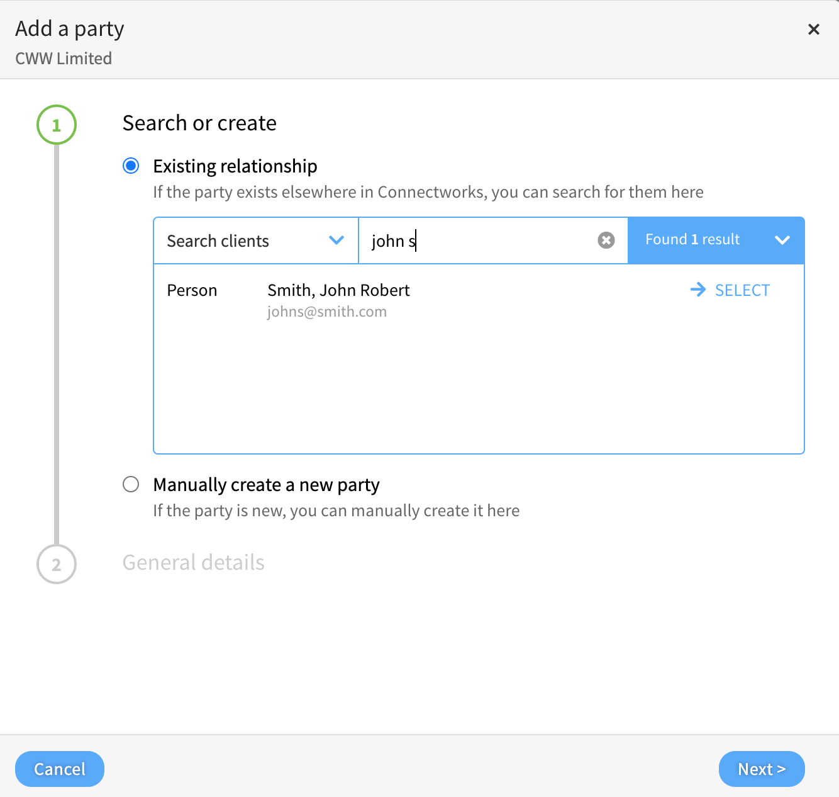The image size is (839, 797).
Task: Close the Add a party dialog
Action: [813, 30]
